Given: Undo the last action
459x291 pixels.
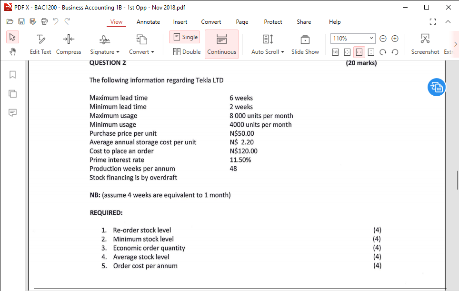Looking at the screenshot, I should pyautogui.click(x=56, y=21).
